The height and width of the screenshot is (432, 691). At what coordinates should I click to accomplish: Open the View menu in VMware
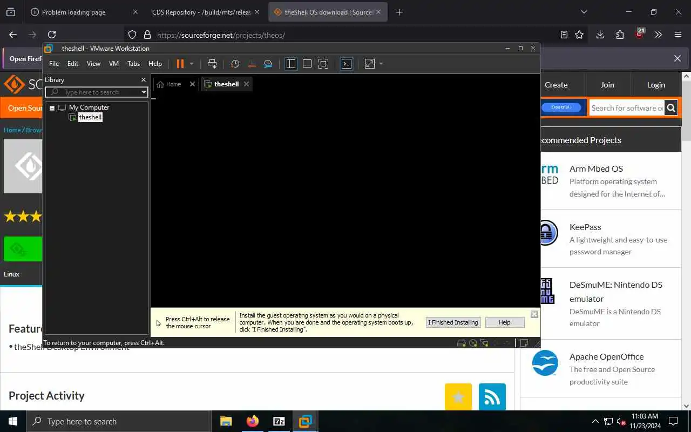click(93, 64)
